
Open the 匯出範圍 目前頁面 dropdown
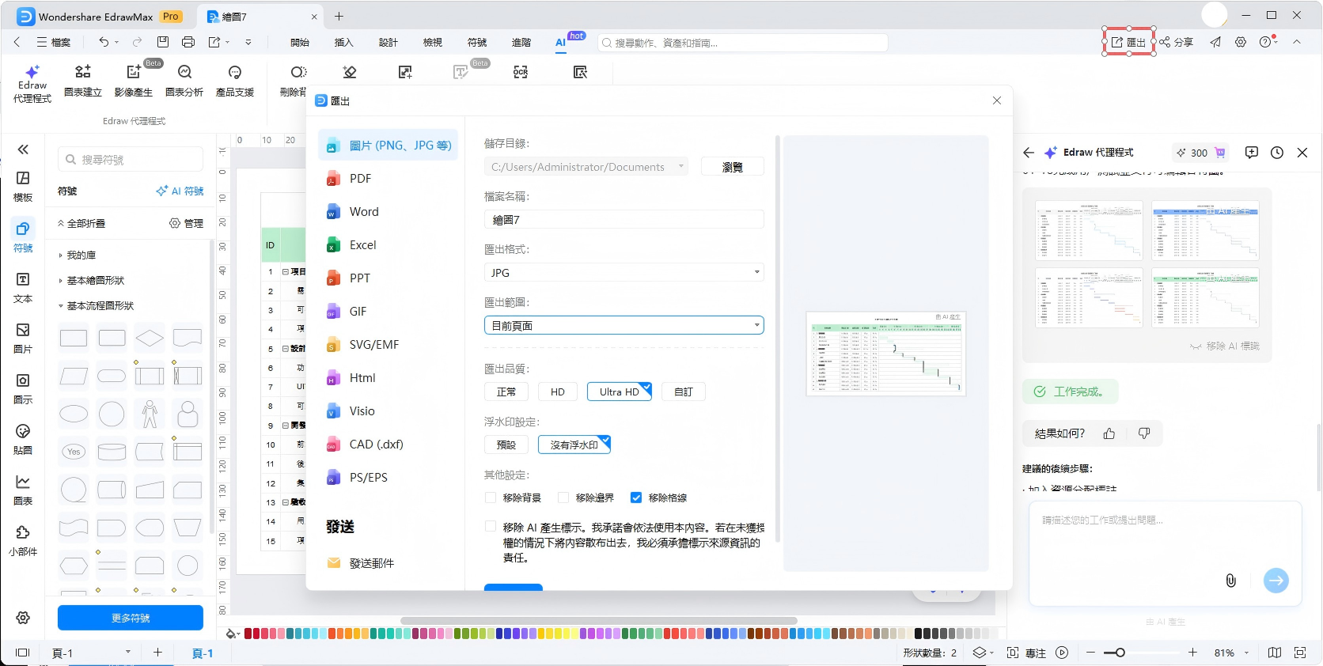tap(624, 325)
